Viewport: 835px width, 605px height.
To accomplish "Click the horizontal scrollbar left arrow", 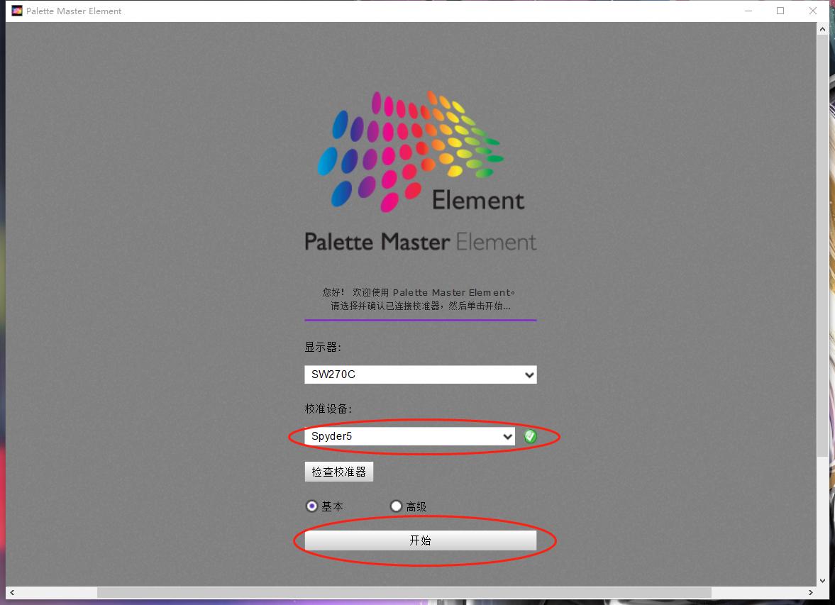I will point(12,592).
